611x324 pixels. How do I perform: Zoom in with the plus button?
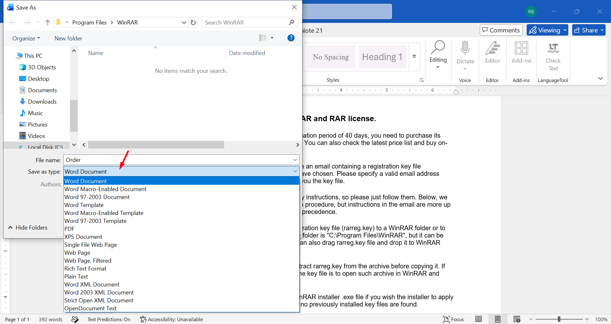[x=587, y=319]
